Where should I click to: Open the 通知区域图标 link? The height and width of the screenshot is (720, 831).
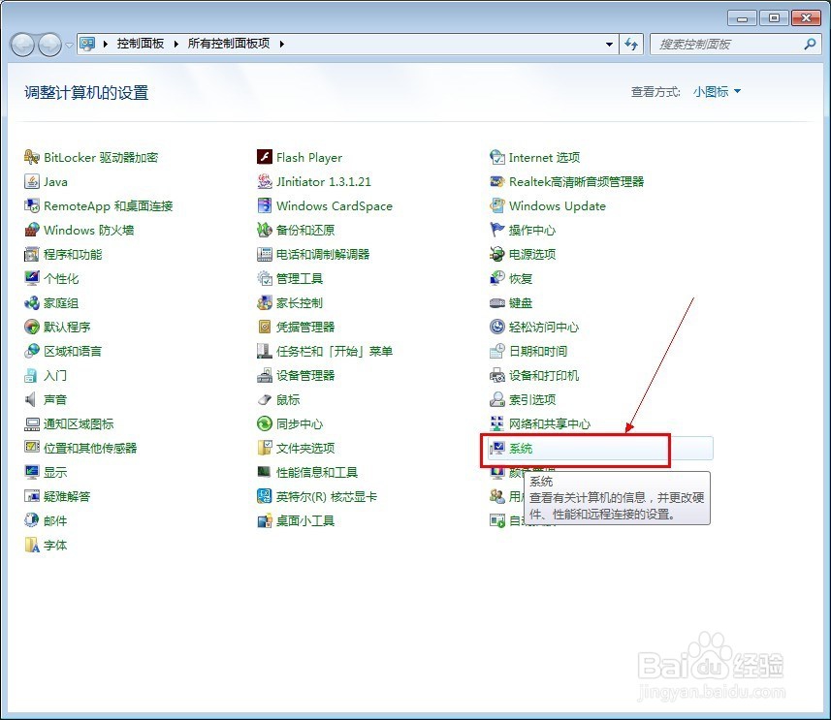79,423
